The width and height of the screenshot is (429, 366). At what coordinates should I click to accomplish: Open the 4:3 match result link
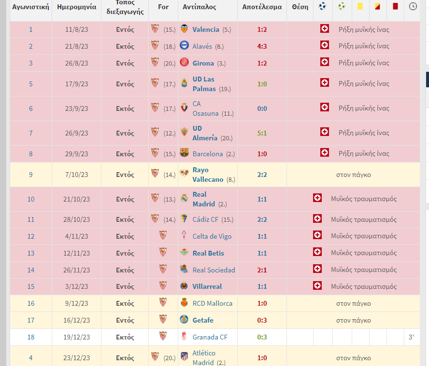pyautogui.click(x=262, y=46)
